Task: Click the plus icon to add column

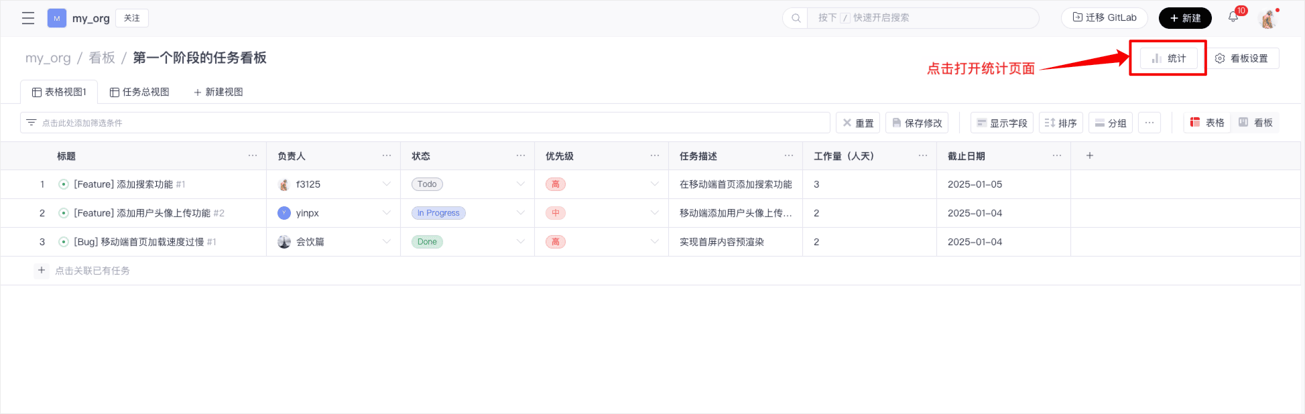Action: pyautogui.click(x=1090, y=155)
